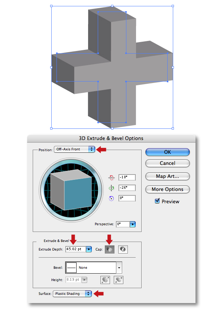Click the right-middle bounding box handle

173,67
